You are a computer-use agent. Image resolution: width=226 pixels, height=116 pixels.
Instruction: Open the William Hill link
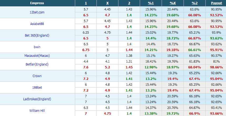point(37,110)
